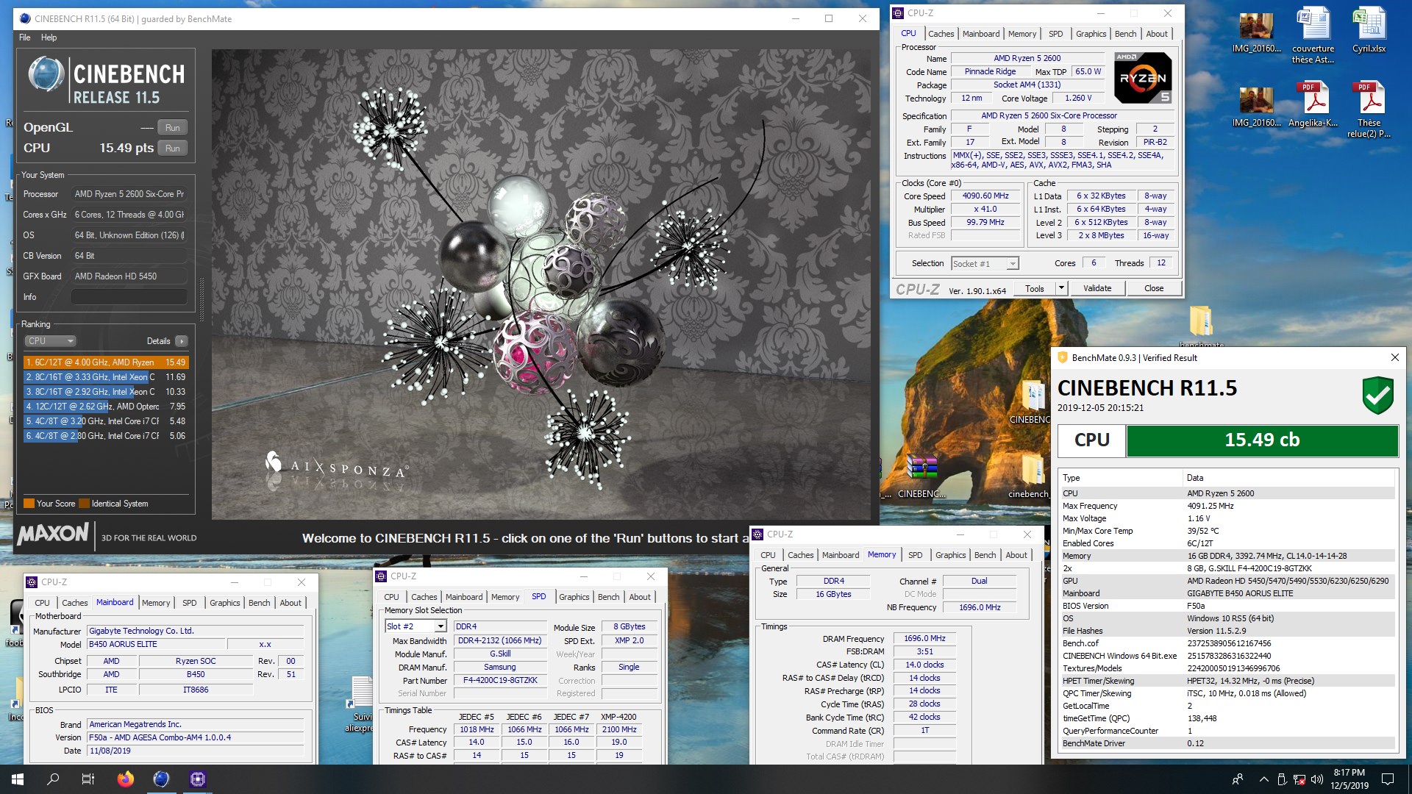The image size is (1412, 794).
Task: Expand the Tools dropdown arrow
Action: (1061, 289)
